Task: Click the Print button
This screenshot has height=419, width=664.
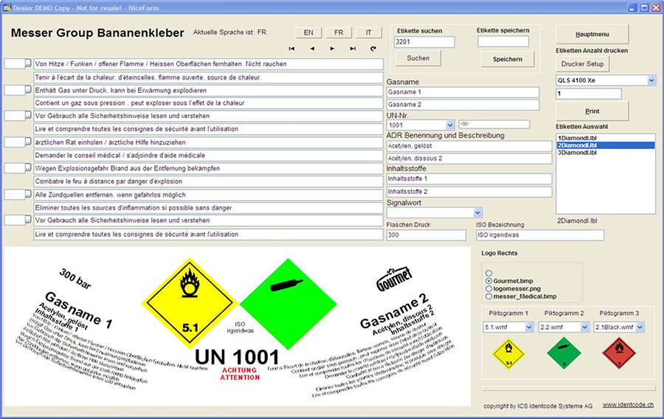Action: 592,111
